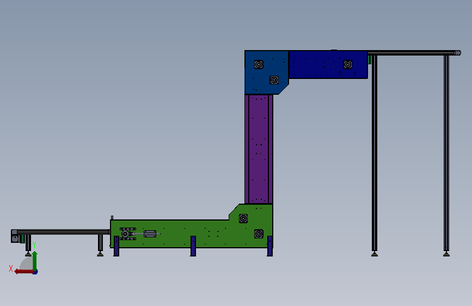
Task: Select the infeed conveyor leg beside the motor
Action: (28, 243)
